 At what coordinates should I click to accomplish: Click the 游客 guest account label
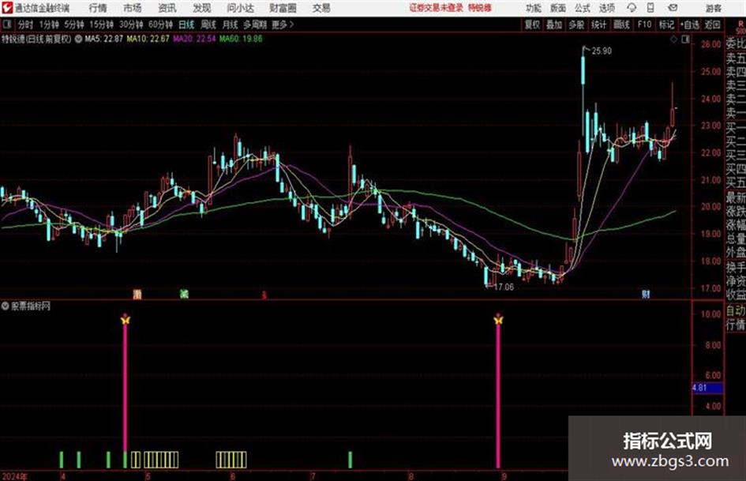tap(713, 8)
